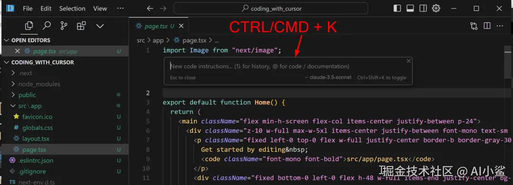Click the globals.css hash file icon
This screenshot has width=513, height=185.
pyautogui.click(x=16, y=128)
